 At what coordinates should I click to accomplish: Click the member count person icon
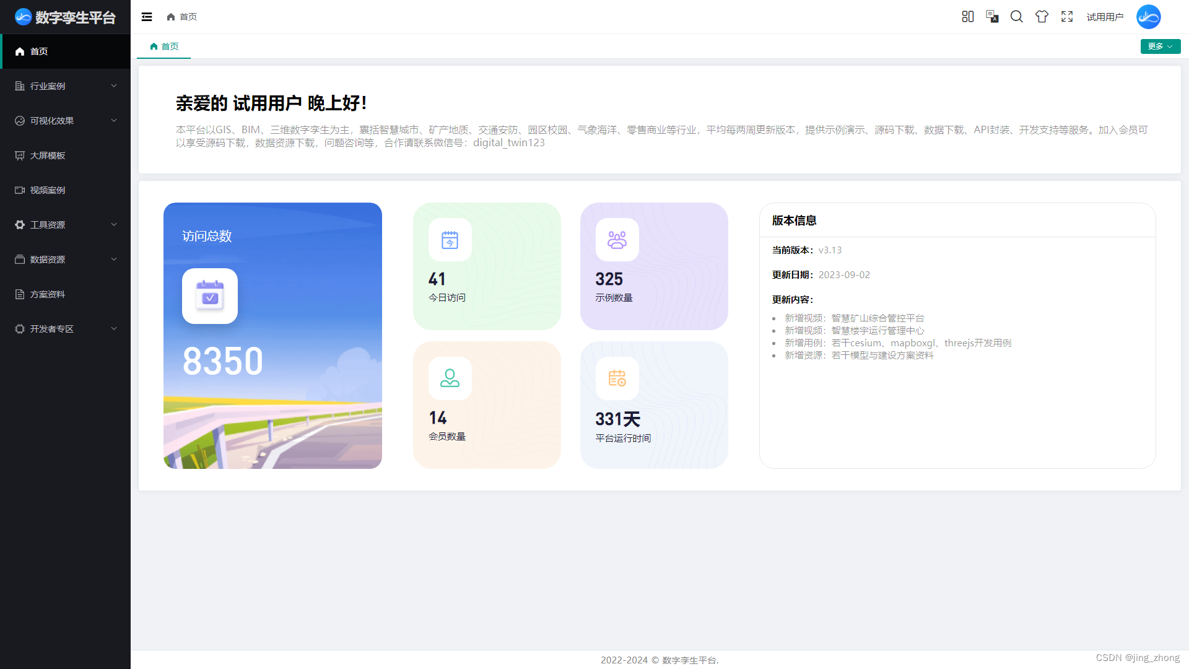450,378
